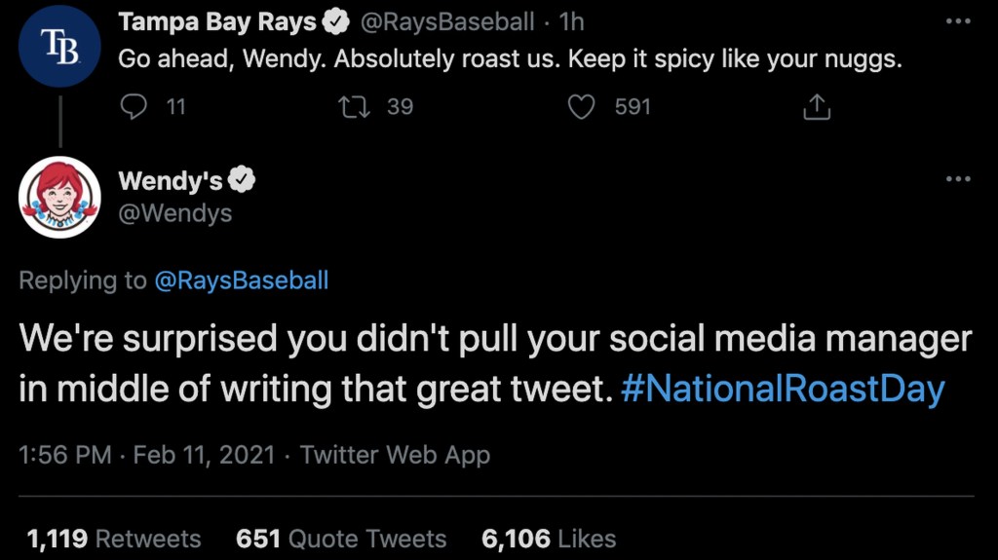
Task: Click the Twitter Web App source label
Action: tap(395, 455)
